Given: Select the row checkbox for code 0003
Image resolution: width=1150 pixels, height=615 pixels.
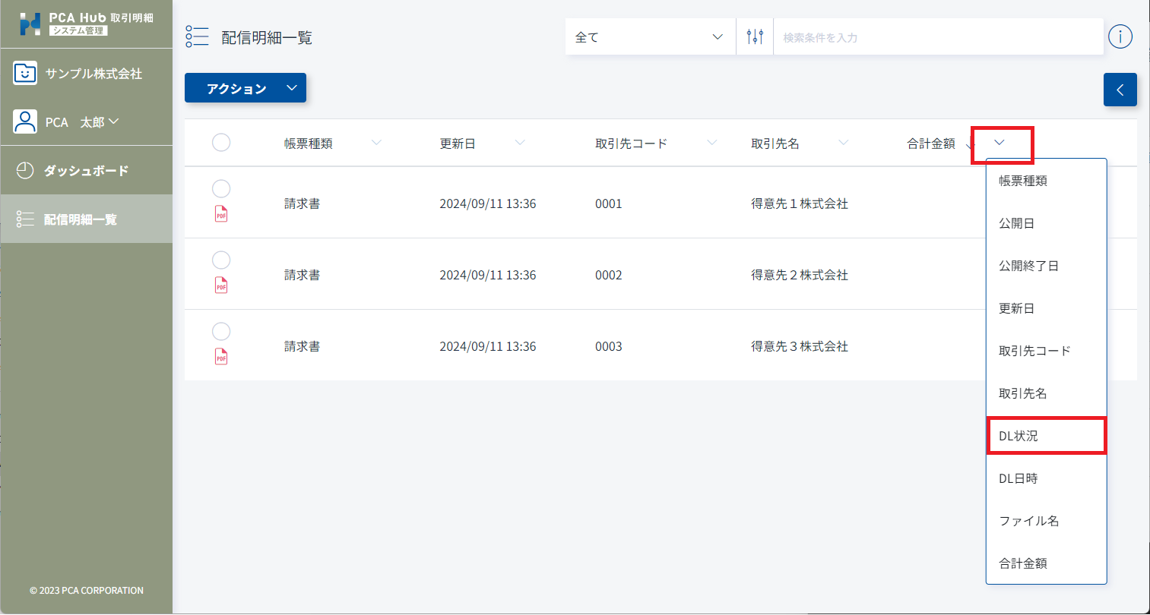Looking at the screenshot, I should [x=221, y=332].
